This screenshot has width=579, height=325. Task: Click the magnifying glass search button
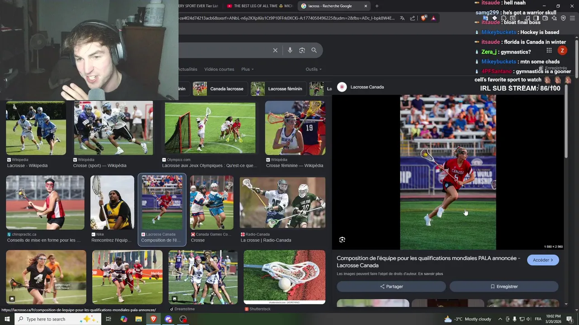coord(314,50)
